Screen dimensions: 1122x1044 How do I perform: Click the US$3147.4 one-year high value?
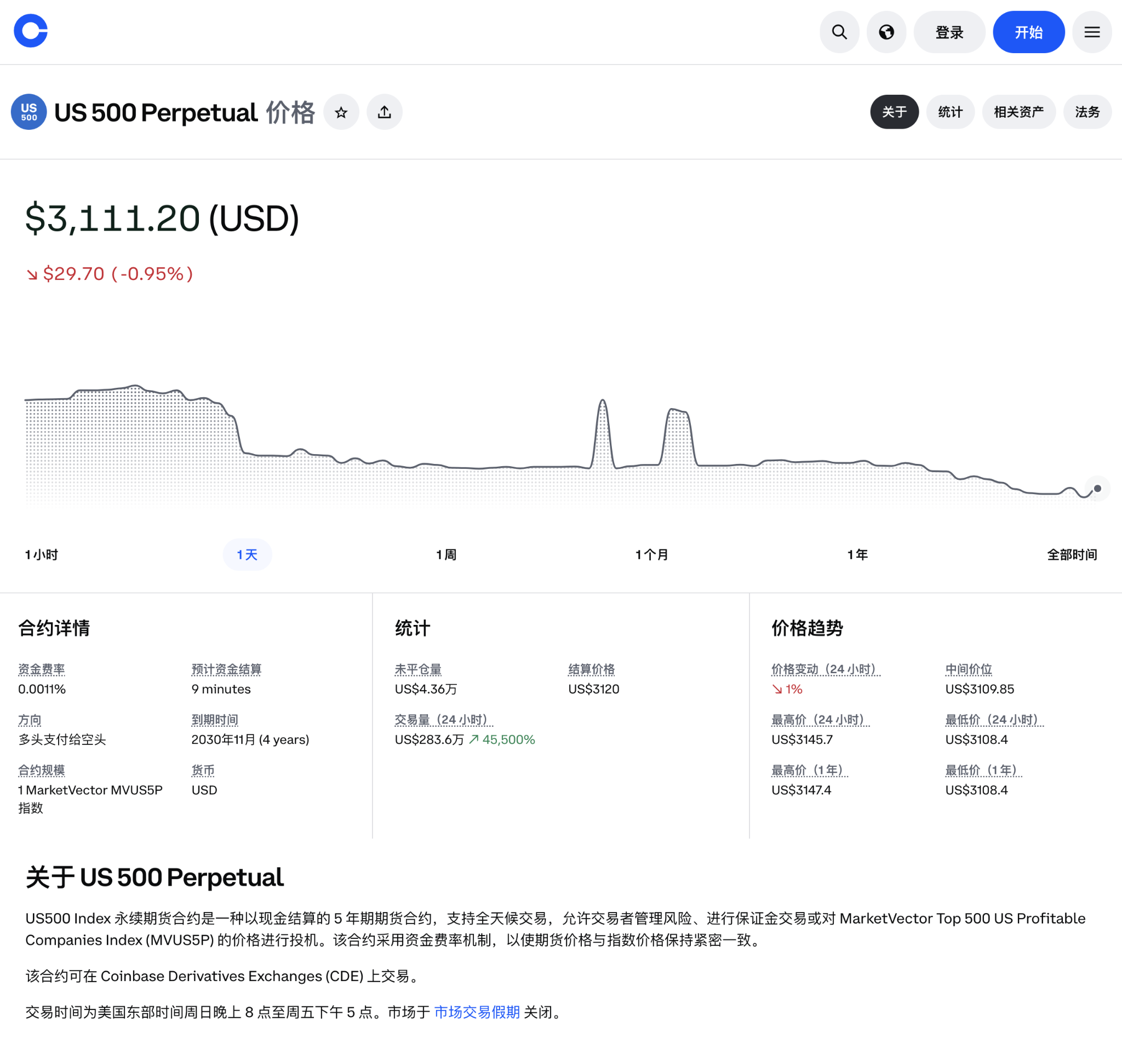tap(801, 790)
